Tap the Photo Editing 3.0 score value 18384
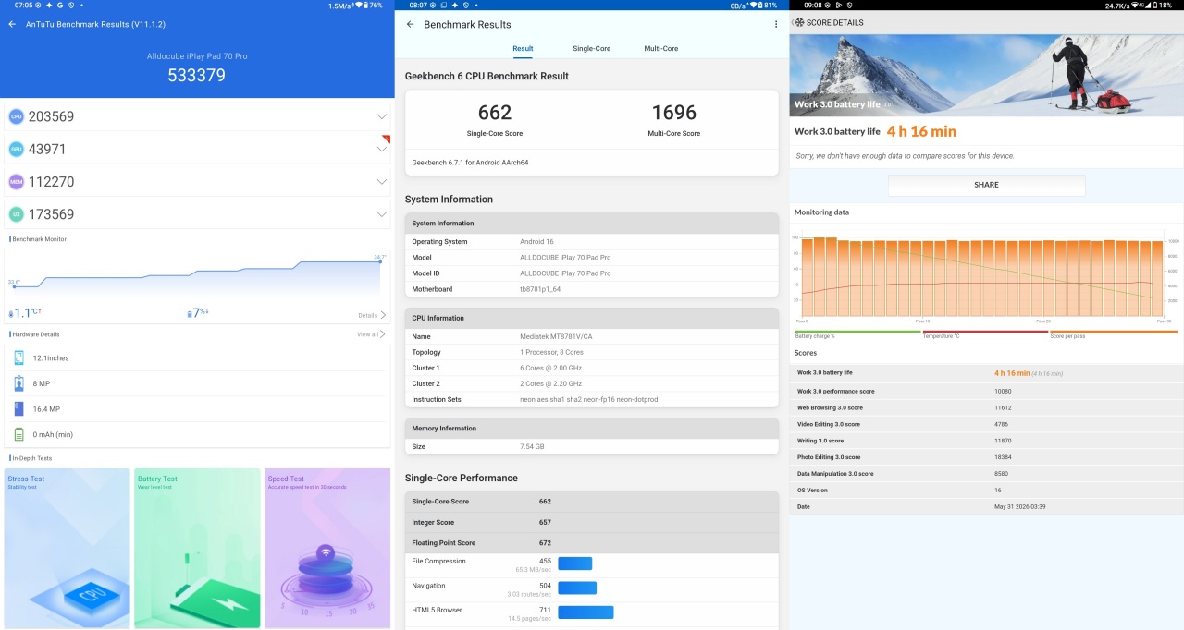This screenshot has height=630, width=1184. click(x=1004, y=457)
